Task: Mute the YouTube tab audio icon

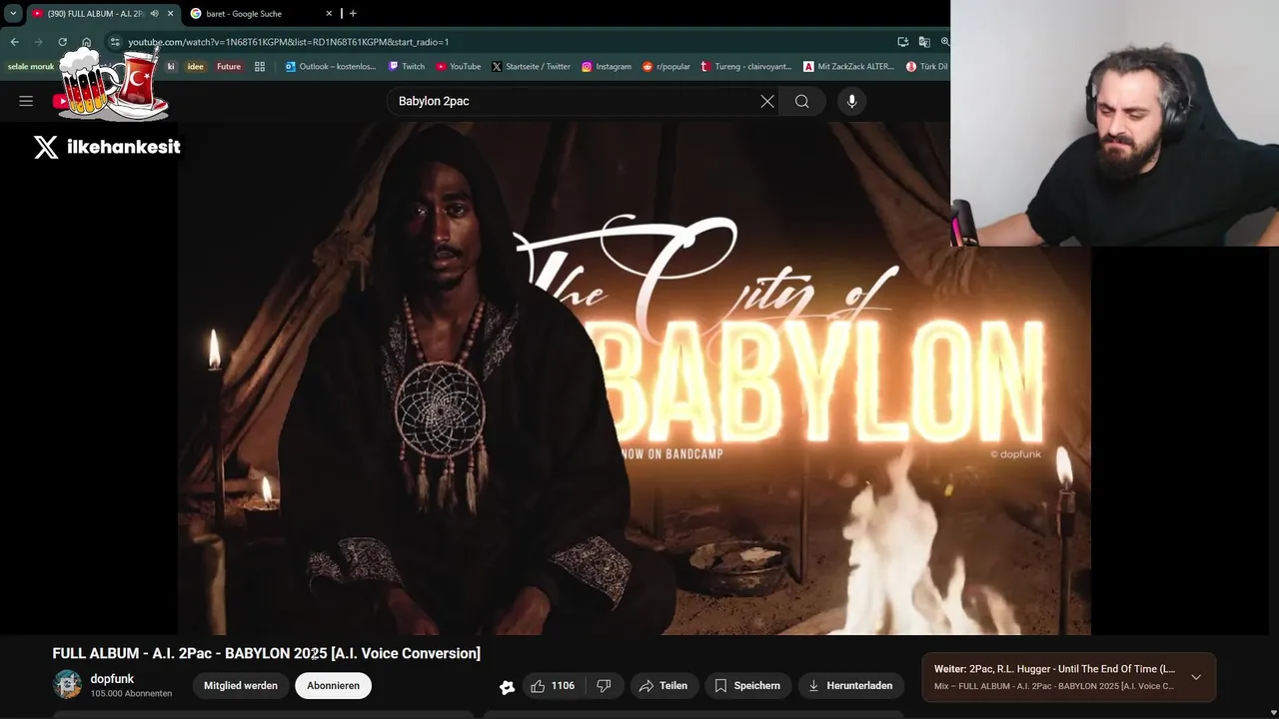Action: pos(154,13)
